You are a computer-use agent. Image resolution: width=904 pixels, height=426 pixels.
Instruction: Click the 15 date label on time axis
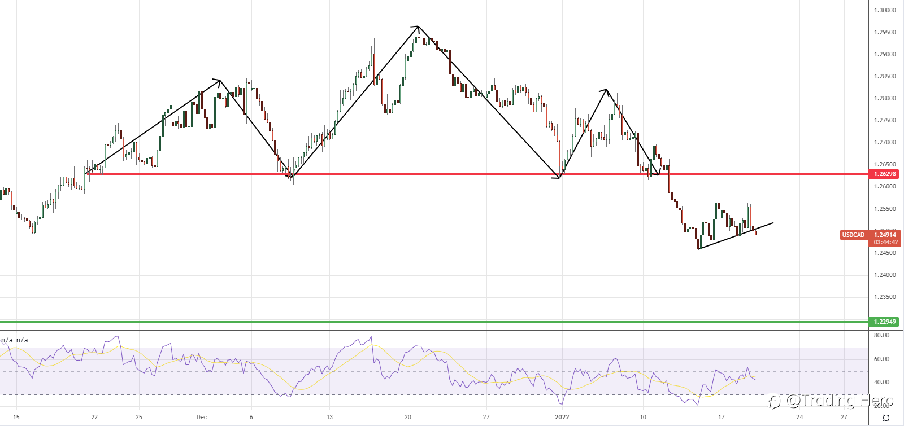16,418
